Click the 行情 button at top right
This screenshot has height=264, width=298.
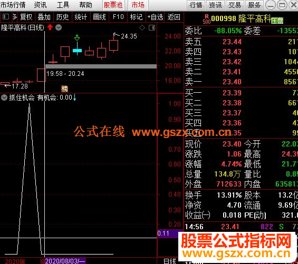tap(196, 5)
